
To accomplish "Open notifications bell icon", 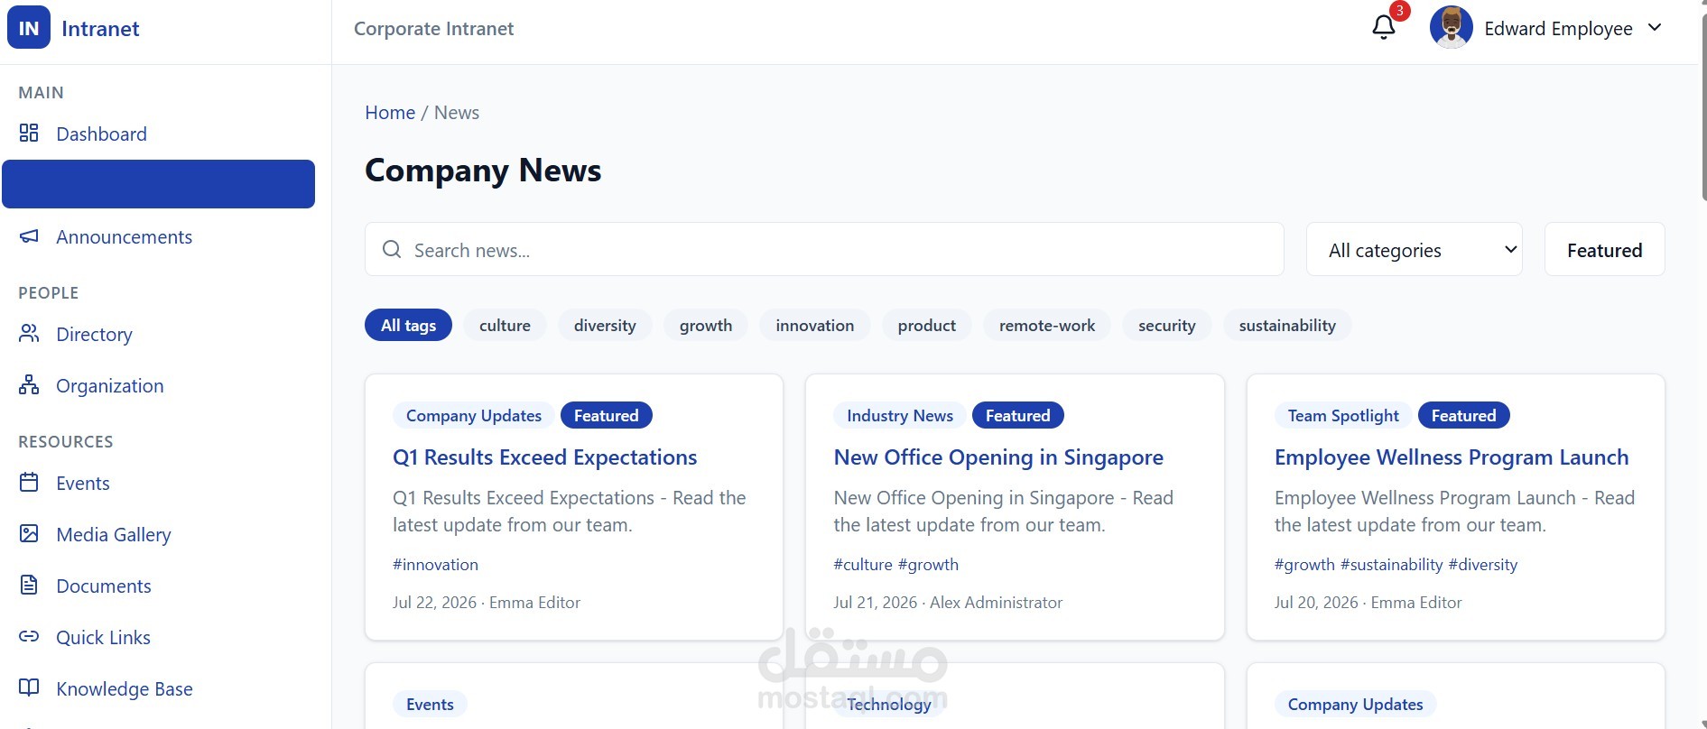I will point(1383,28).
